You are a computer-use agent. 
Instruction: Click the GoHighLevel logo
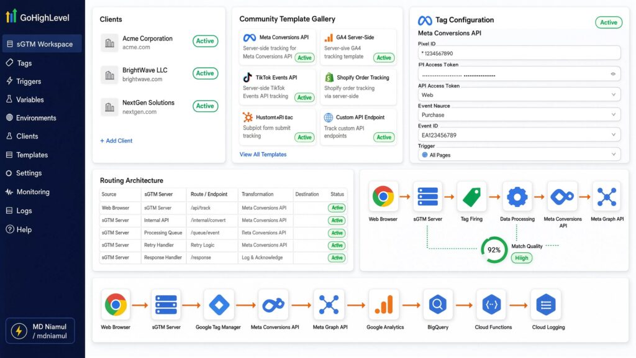[x=37, y=17]
